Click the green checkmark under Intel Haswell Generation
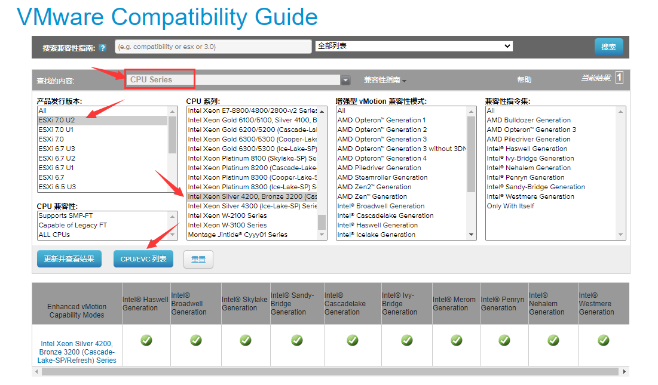658x385 pixels. [146, 340]
